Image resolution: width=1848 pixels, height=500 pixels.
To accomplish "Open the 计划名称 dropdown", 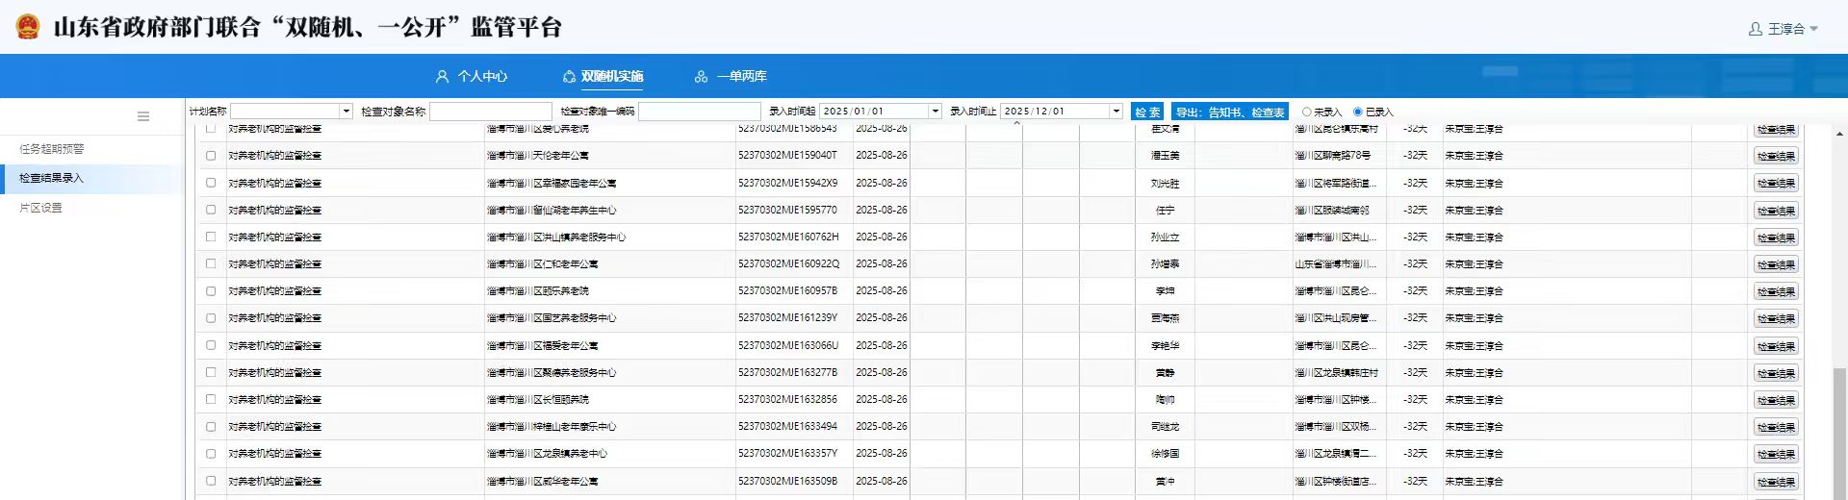I will click(x=346, y=112).
